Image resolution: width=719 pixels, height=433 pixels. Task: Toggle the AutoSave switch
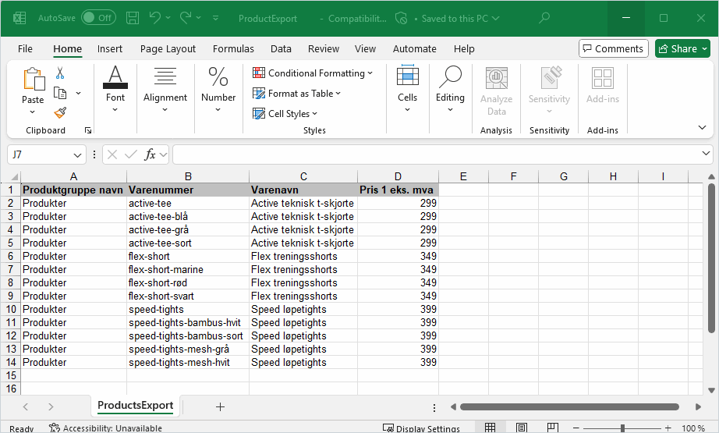[98, 18]
